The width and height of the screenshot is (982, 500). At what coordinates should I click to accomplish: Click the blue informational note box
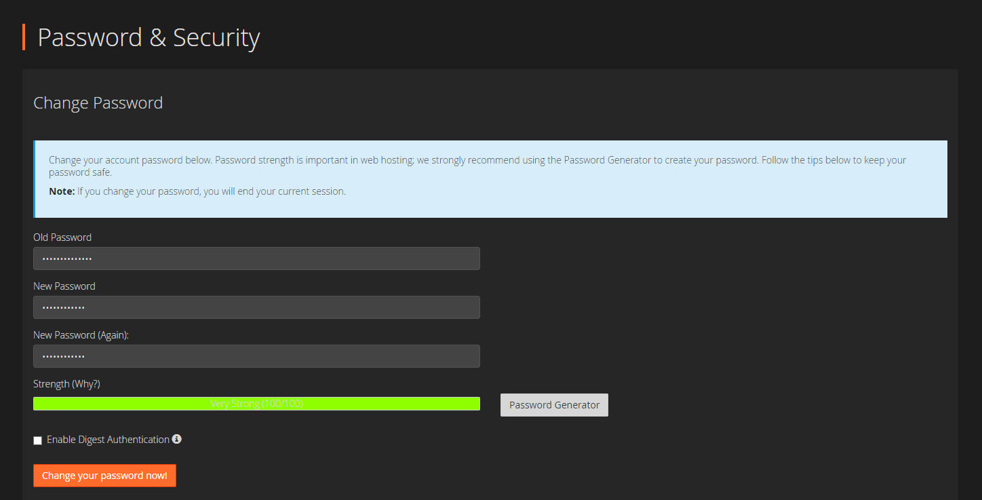[x=490, y=178]
